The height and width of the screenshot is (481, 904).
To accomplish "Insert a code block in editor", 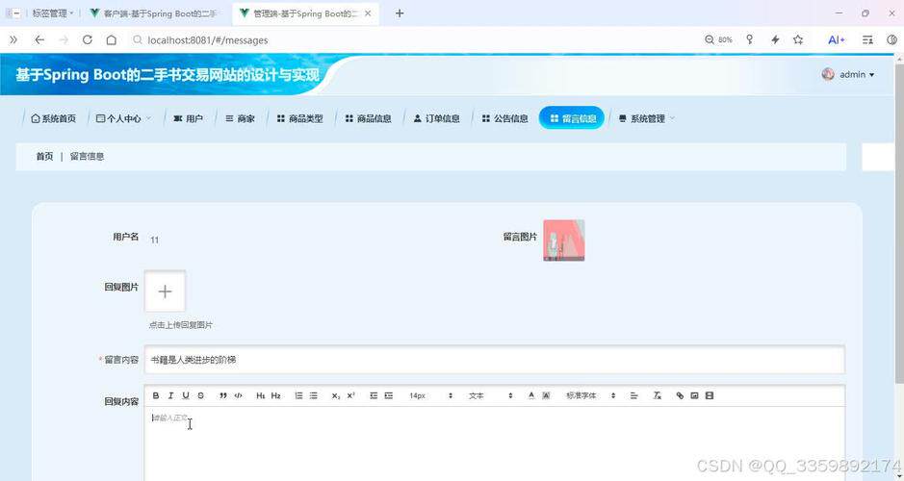I will coord(238,395).
